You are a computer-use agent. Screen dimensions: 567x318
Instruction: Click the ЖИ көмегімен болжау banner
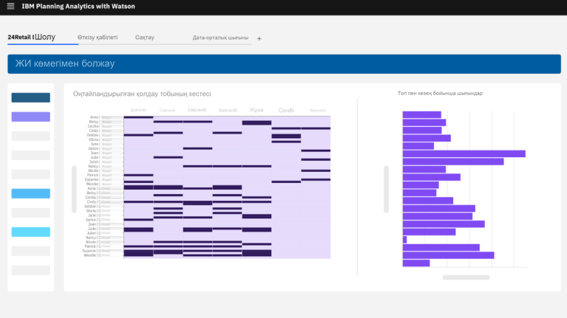coord(284,64)
